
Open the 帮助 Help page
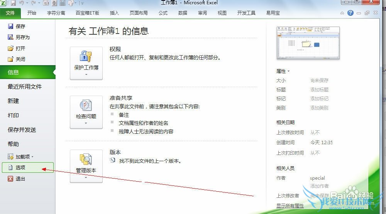coord(13,144)
